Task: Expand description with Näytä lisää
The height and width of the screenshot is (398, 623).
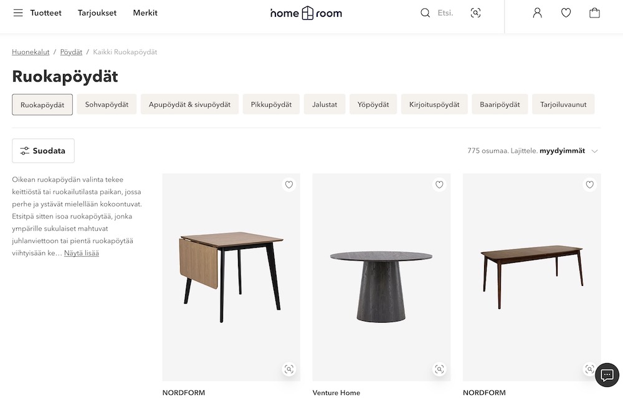Action: coord(82,253)
